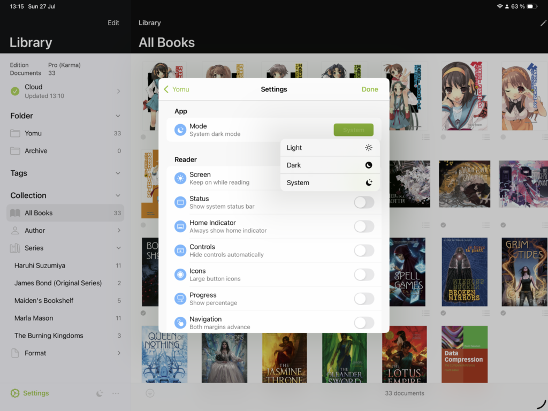The width and height of the screenshot is (548, 411).
Task: Open the green System mode dropdown
Action: 354,130
